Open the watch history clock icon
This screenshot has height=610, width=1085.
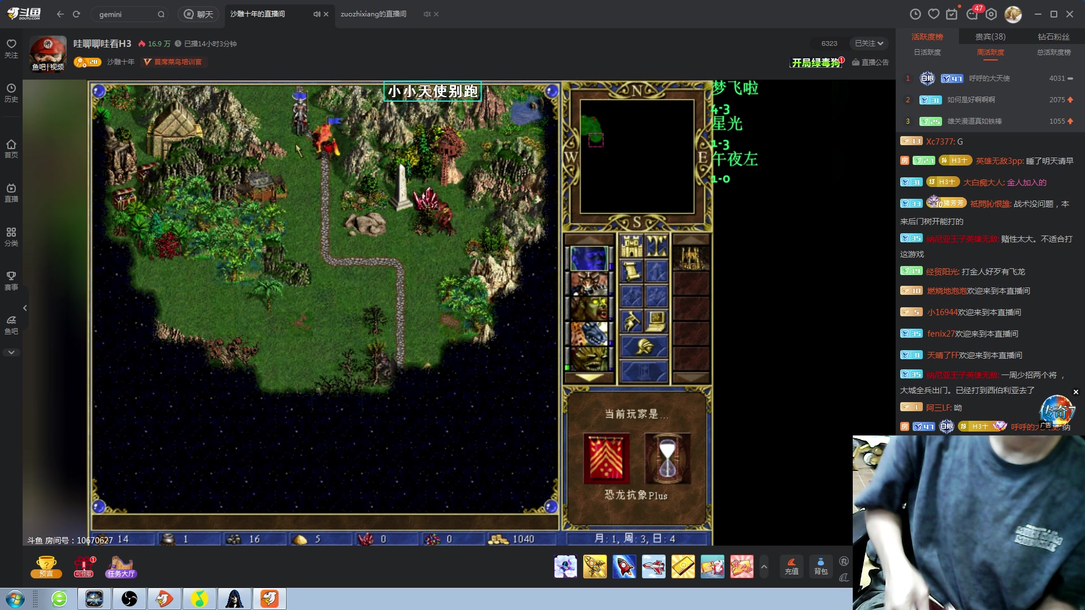(915, 14)
